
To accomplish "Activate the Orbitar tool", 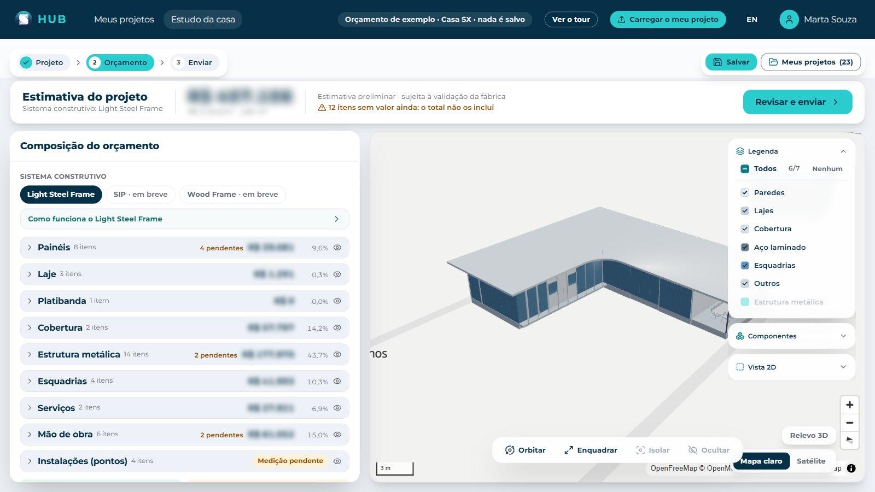I will tap(525, 450).
